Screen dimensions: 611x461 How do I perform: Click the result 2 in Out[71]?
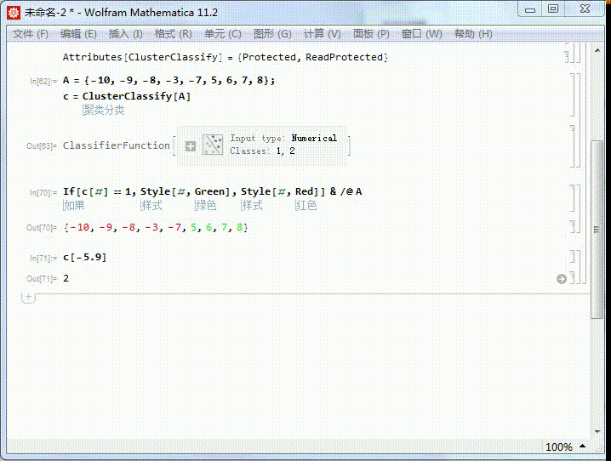click(x=66, y=278)
